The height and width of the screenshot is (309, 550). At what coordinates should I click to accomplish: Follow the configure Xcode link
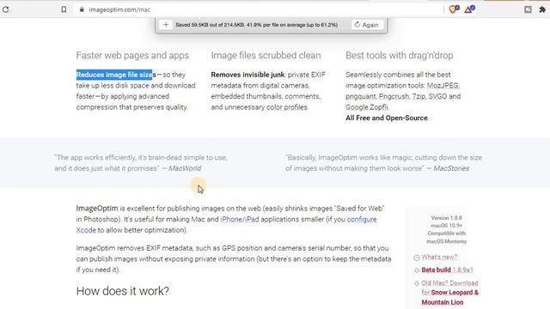(x=362, y=220)
